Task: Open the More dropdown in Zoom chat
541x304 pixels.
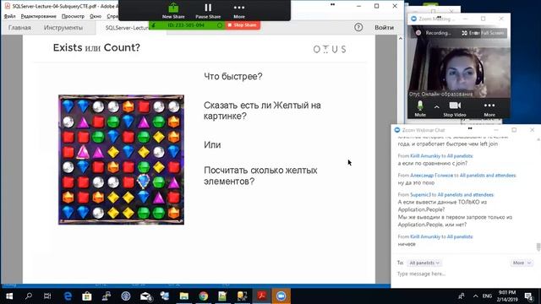Action: coord(522,263)
